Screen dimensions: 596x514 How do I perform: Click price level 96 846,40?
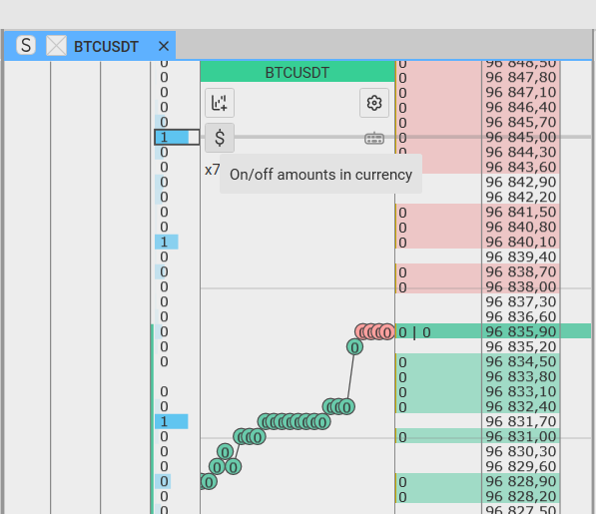coord(521,107)
